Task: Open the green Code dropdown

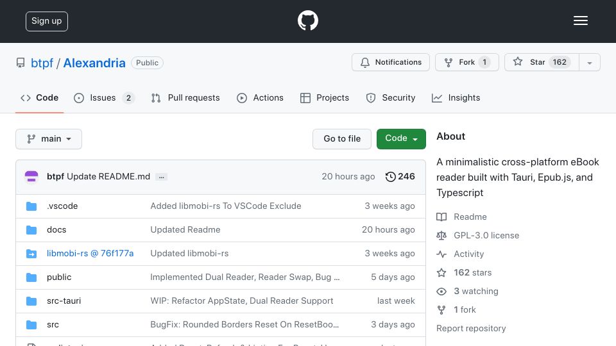Action: coord(401,139)
